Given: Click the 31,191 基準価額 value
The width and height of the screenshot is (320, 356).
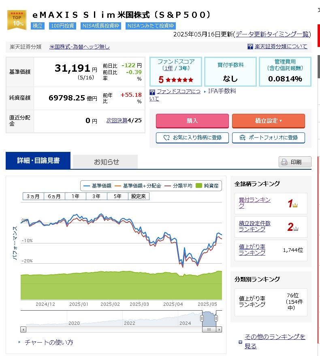Looking at the screenshot, I should (x=73, y=68).
